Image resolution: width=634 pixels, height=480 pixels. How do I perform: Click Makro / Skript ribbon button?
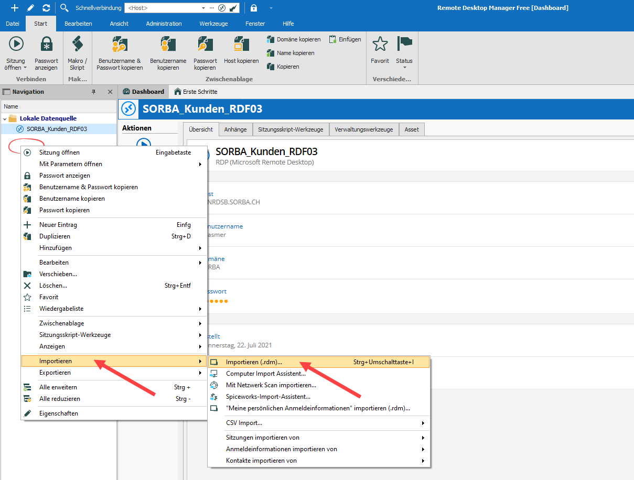click(x=78, y=53)
